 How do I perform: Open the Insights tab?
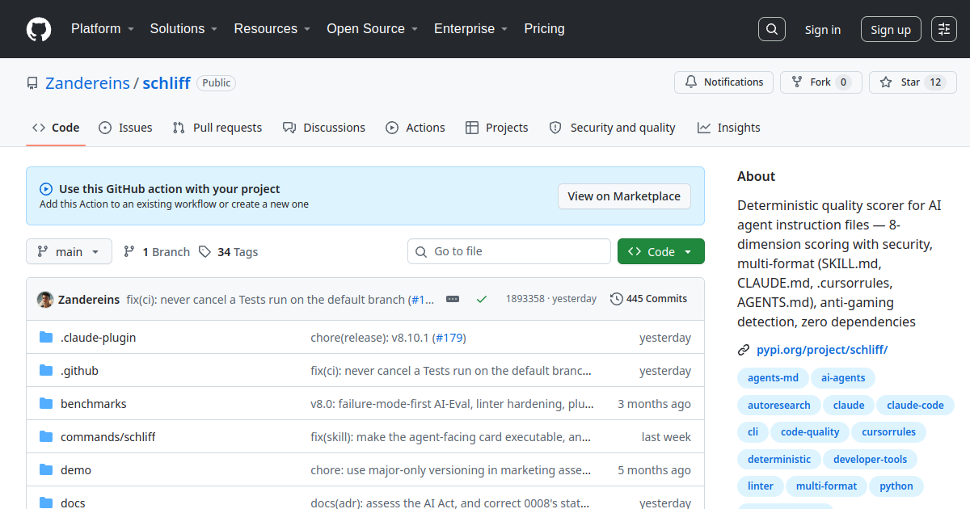point(729,128)
